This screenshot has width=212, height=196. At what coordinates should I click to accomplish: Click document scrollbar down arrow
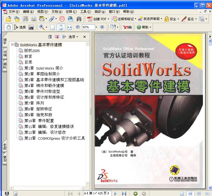(210, 188)
